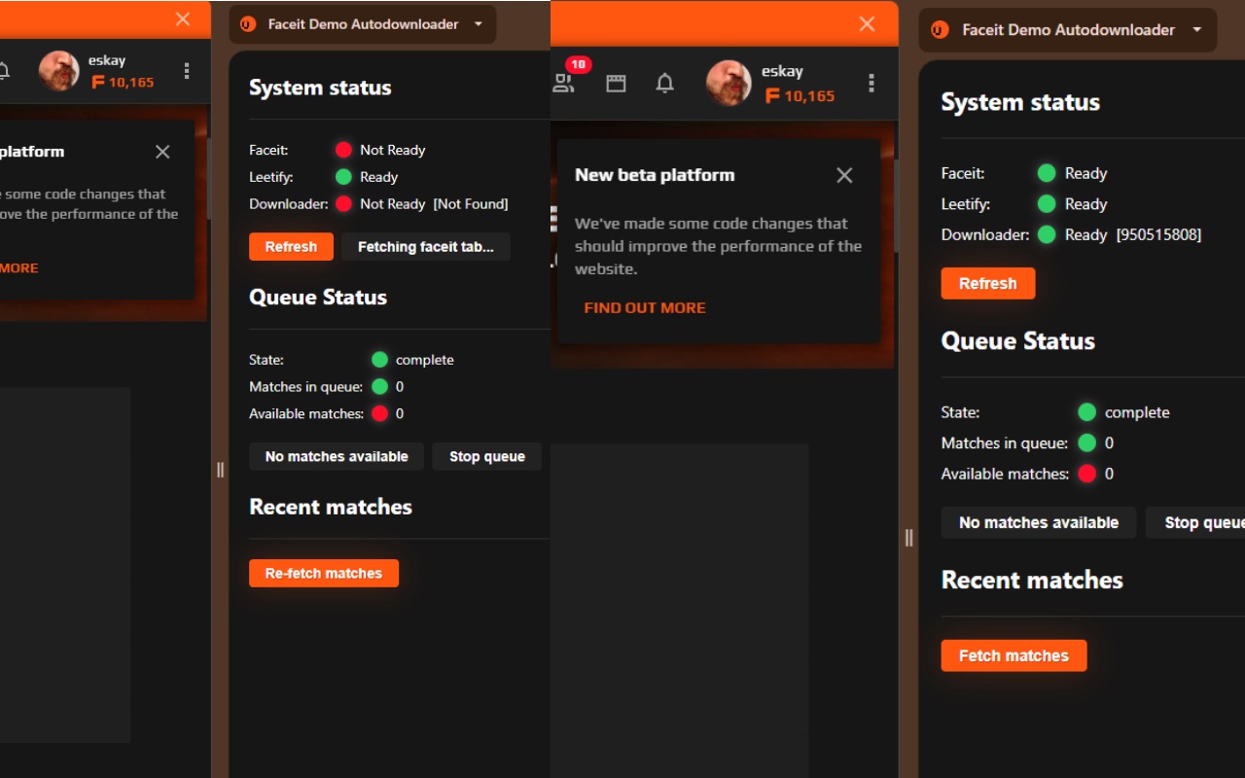Screen dimensions: 1245x778
Task: Close the 'New beta platform' notice
Action: tap(844, 175)
